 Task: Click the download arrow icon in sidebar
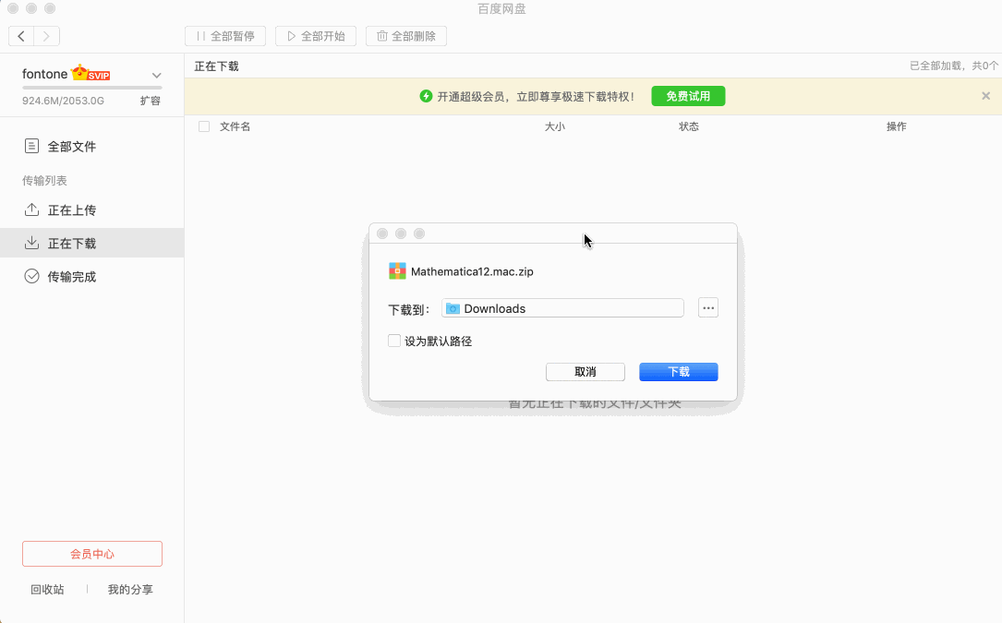pyautogui.click(x=31, y=243)
